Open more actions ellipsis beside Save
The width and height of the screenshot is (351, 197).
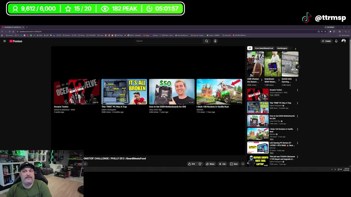coord(243,164)
